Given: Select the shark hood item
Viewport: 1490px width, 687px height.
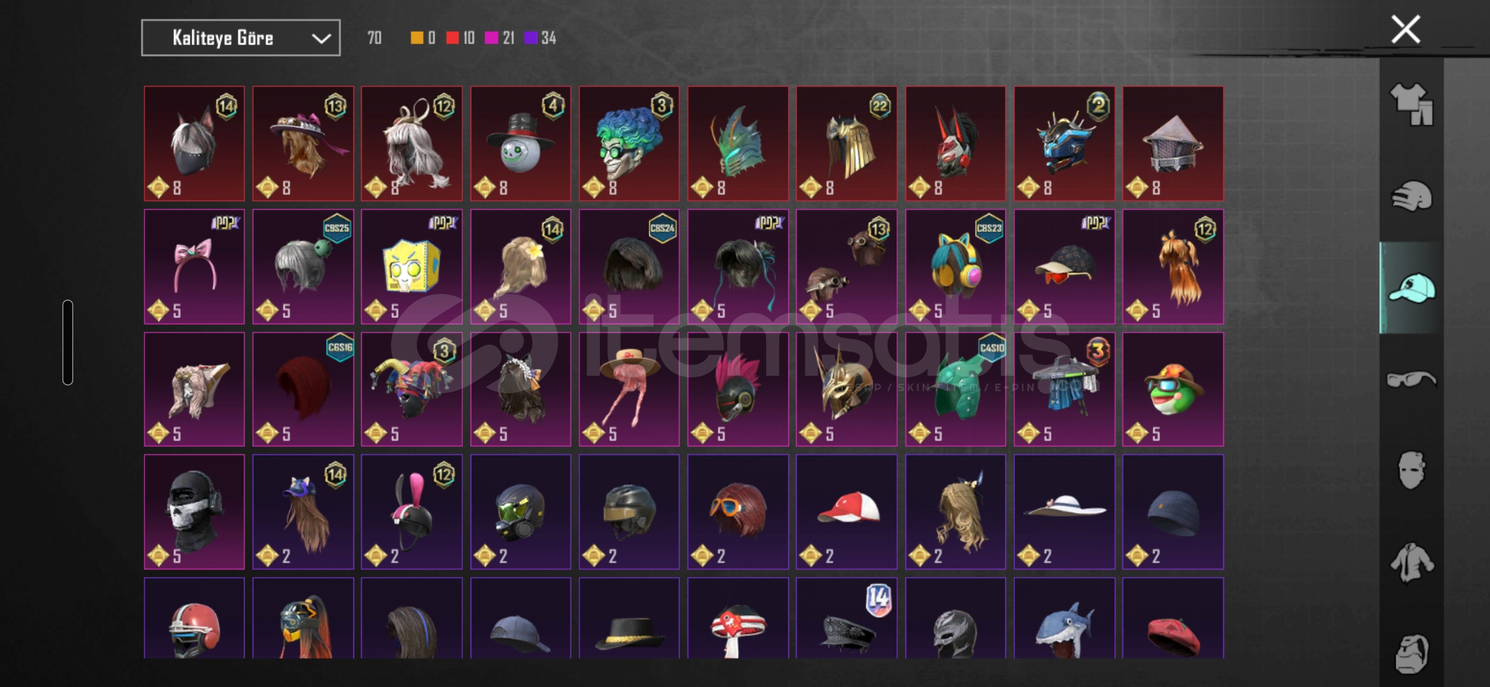Looking at the screenshot, I should [x=1064, y=618].
